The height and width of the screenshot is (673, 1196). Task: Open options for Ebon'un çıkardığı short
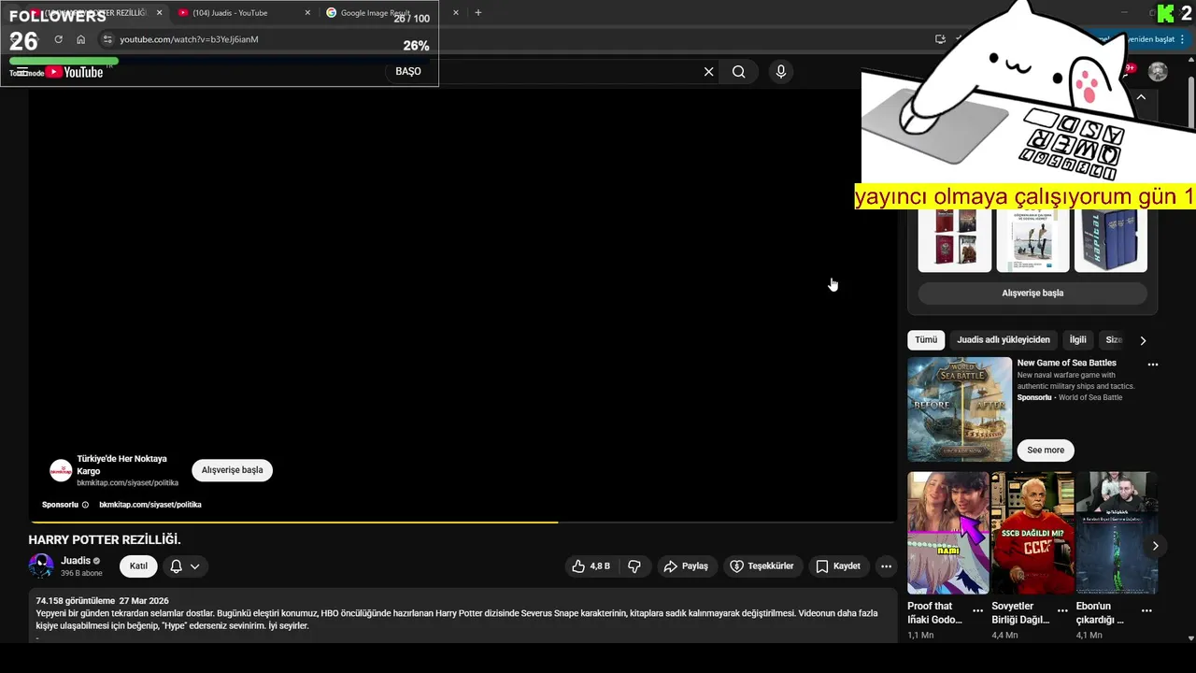(x=1146, y=610)
